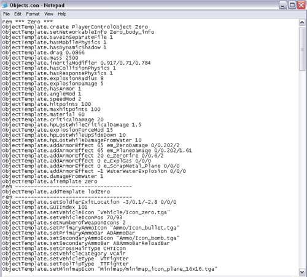
Task: Click the 'setVehicleIconPos 70/93' line
Action: click(62, 217)
